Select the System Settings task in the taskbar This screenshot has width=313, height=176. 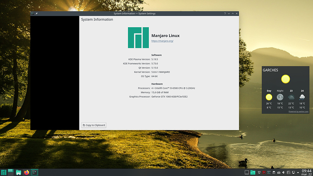tap(34, 172)
